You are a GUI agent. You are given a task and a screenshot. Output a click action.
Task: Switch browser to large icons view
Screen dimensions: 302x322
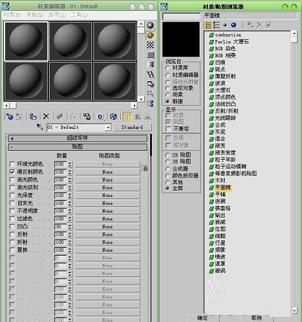pyautogui.click(x=234, y=25)
